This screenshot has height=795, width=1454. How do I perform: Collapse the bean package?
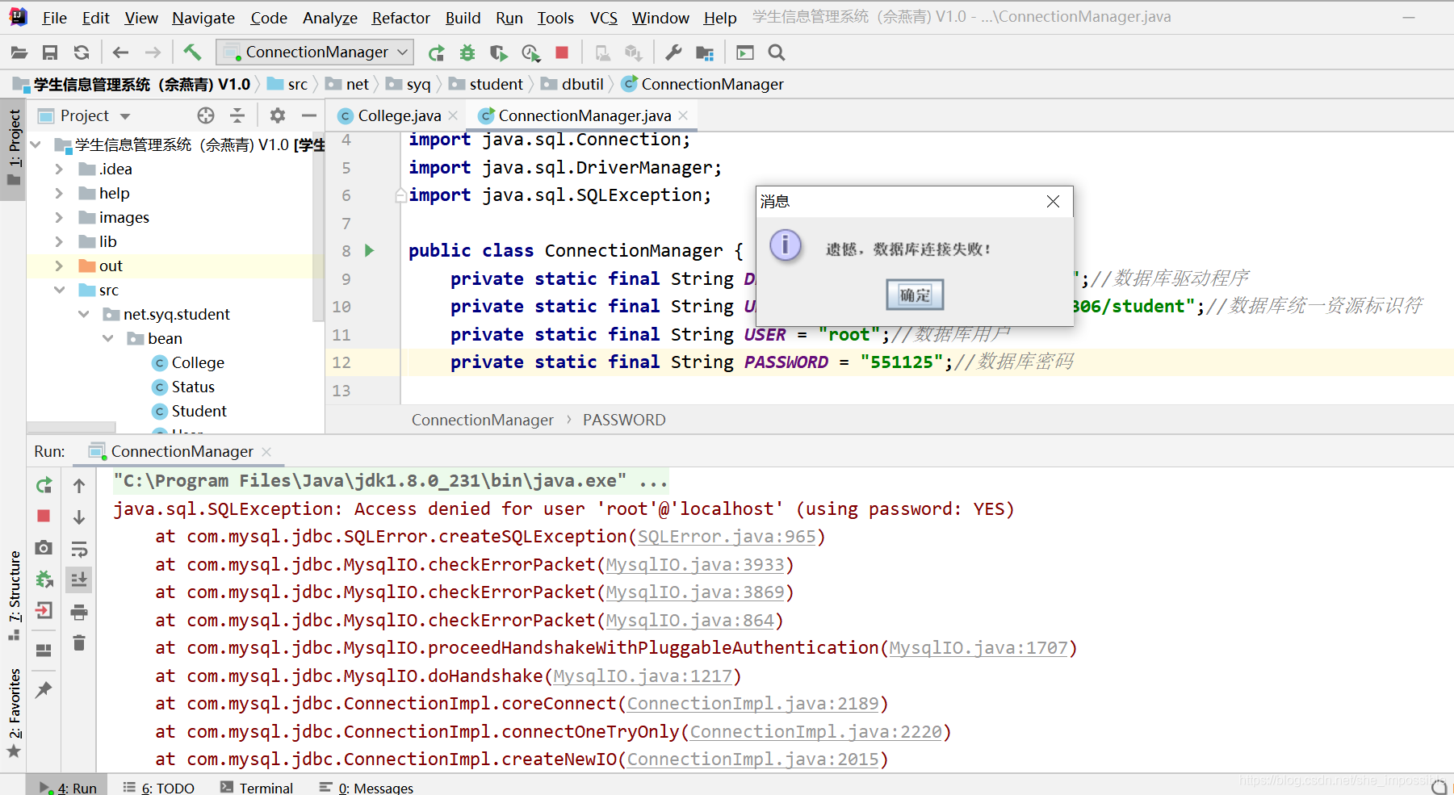tap(107, 338)
